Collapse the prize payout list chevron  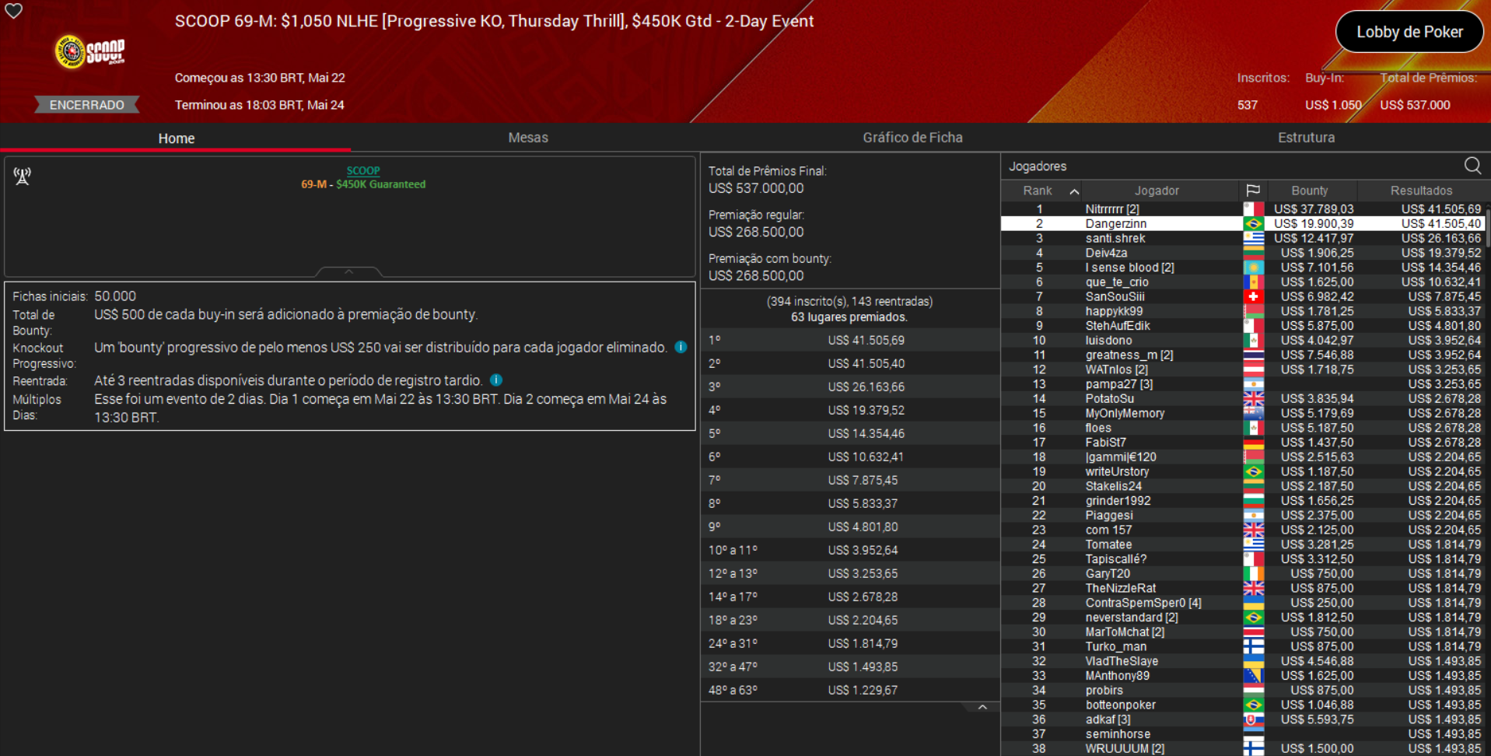982,708
